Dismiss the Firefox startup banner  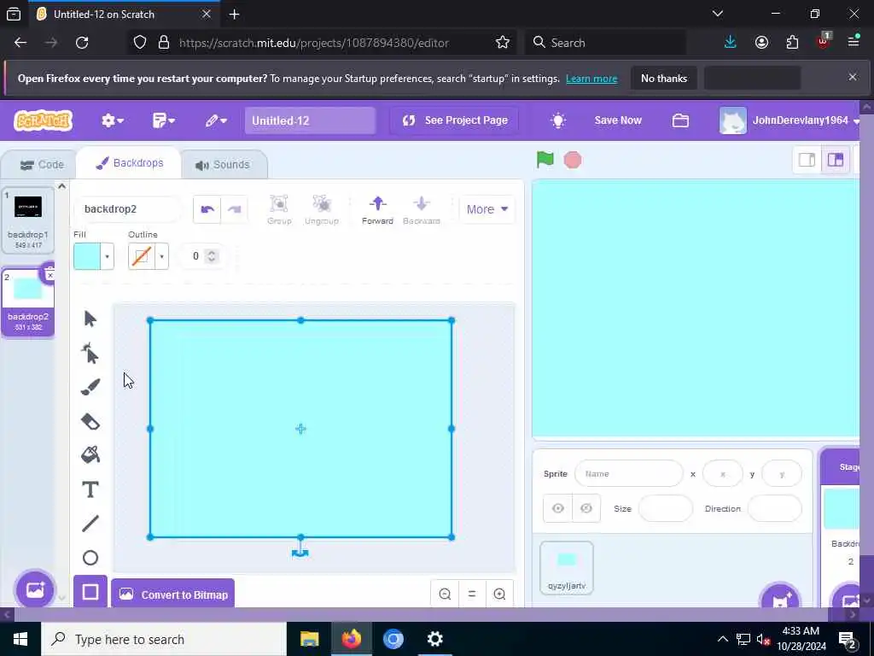click(853, 77)
